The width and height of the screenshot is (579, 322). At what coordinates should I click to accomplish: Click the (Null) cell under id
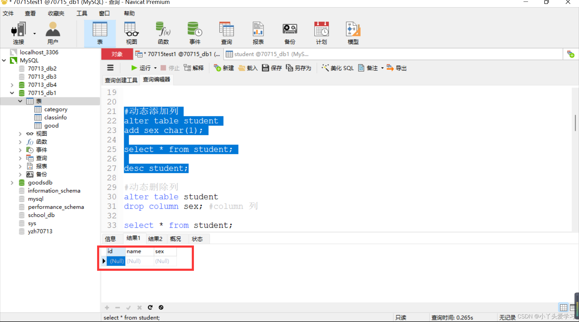coord(117,261)
